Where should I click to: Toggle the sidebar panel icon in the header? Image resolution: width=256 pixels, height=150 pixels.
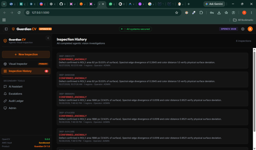click(x=6, y=29)
